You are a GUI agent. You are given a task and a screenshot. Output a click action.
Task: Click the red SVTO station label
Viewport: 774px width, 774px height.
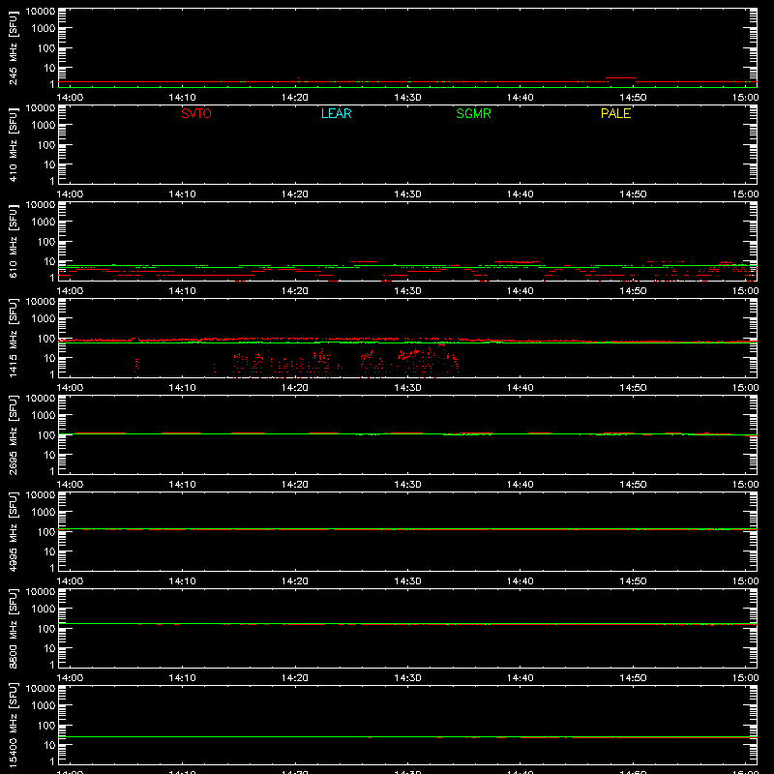click(x=196, y=113)
